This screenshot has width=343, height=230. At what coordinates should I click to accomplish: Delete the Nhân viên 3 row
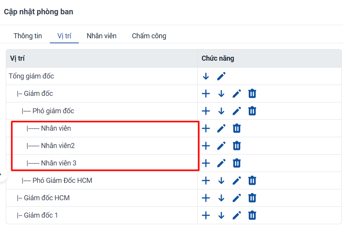[236, 163]
